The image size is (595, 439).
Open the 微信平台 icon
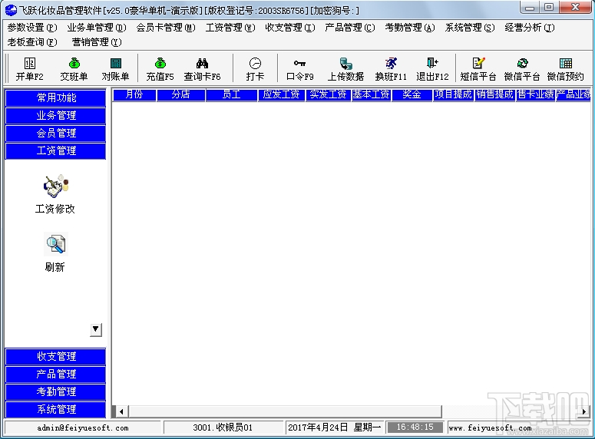(522, 64)
